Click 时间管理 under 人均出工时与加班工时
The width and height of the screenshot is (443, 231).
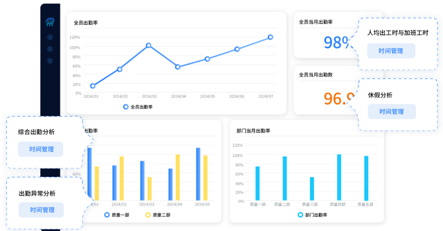point(391,51)
